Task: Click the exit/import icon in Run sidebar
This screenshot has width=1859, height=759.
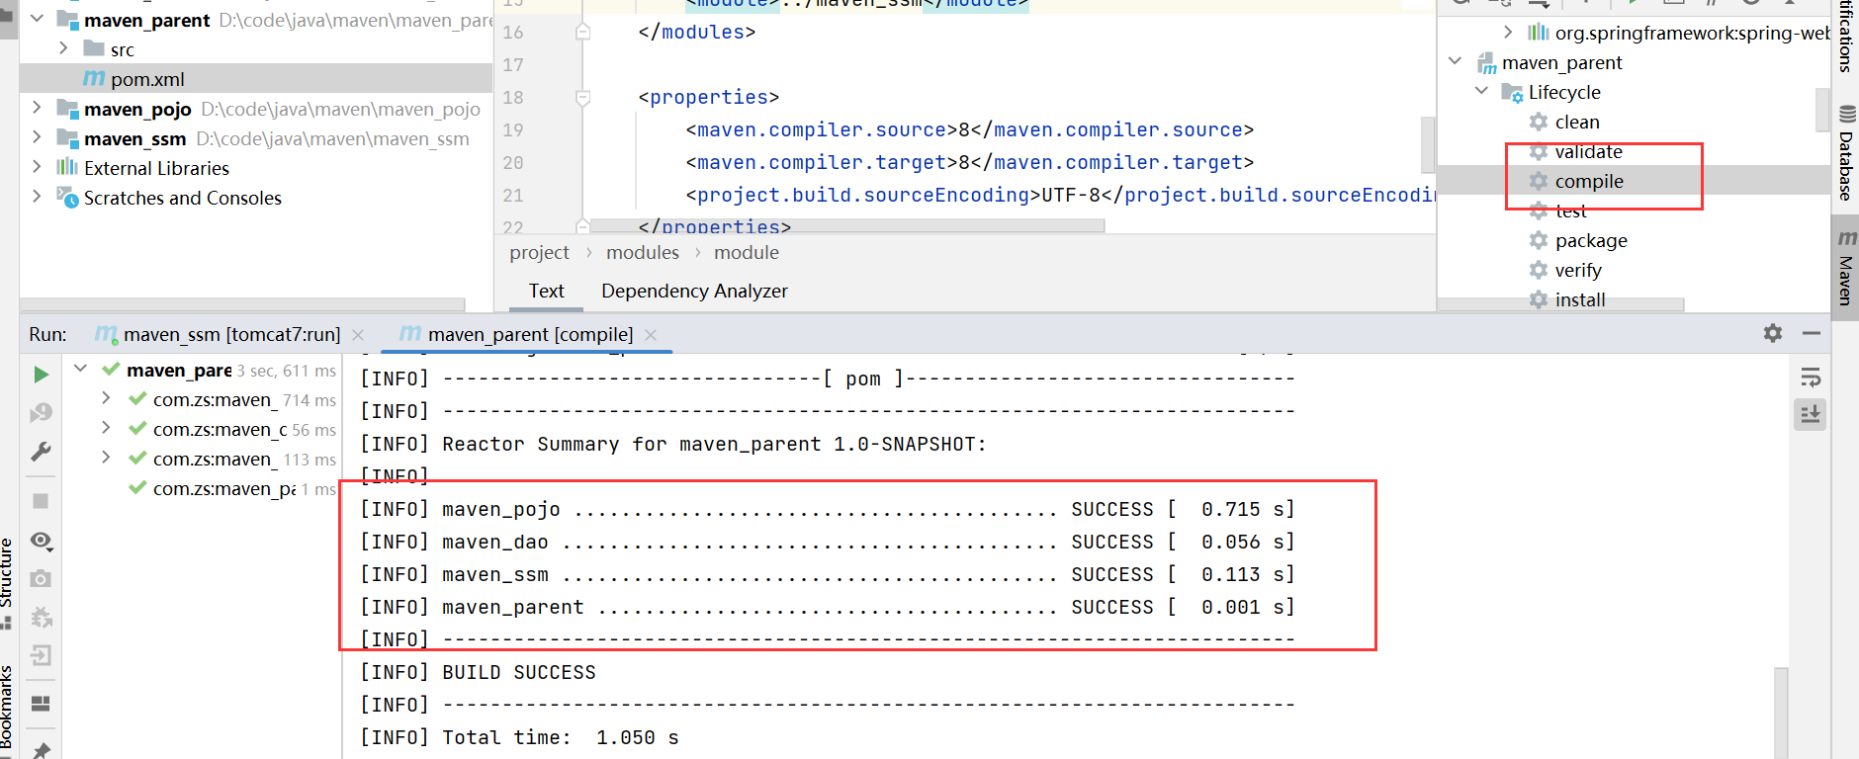Action: (x=41, y=655)
